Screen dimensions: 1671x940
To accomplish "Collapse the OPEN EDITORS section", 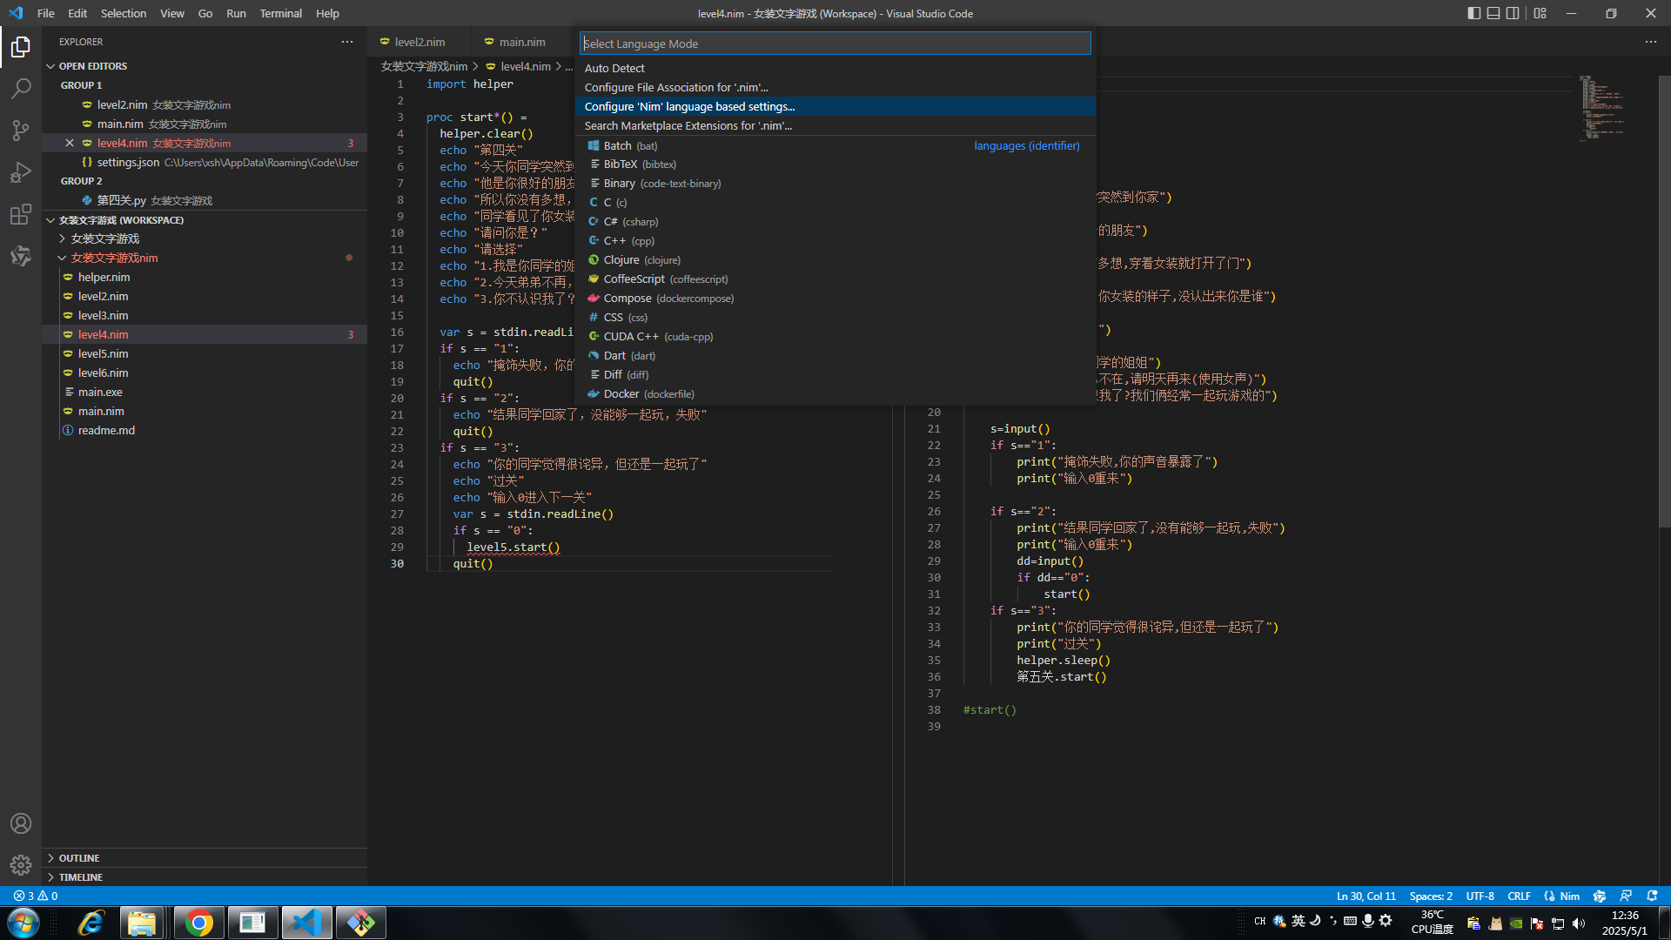I will coord(92,66).
